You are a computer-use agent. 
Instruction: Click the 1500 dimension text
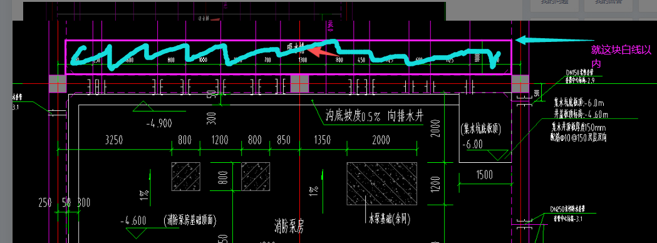coord(484,175)
